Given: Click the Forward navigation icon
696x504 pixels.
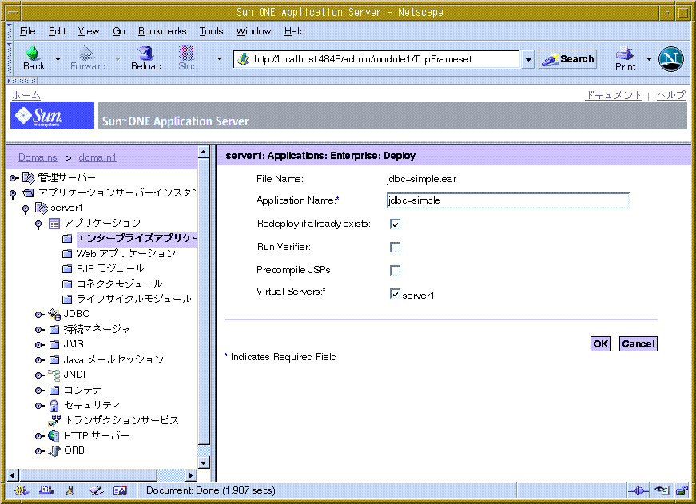Looking at the screenshot, I should tap(86, 53).
